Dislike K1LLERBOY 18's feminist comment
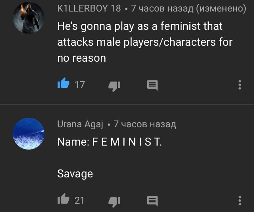The width and height of the screenshot is (254, 212). 114,86
